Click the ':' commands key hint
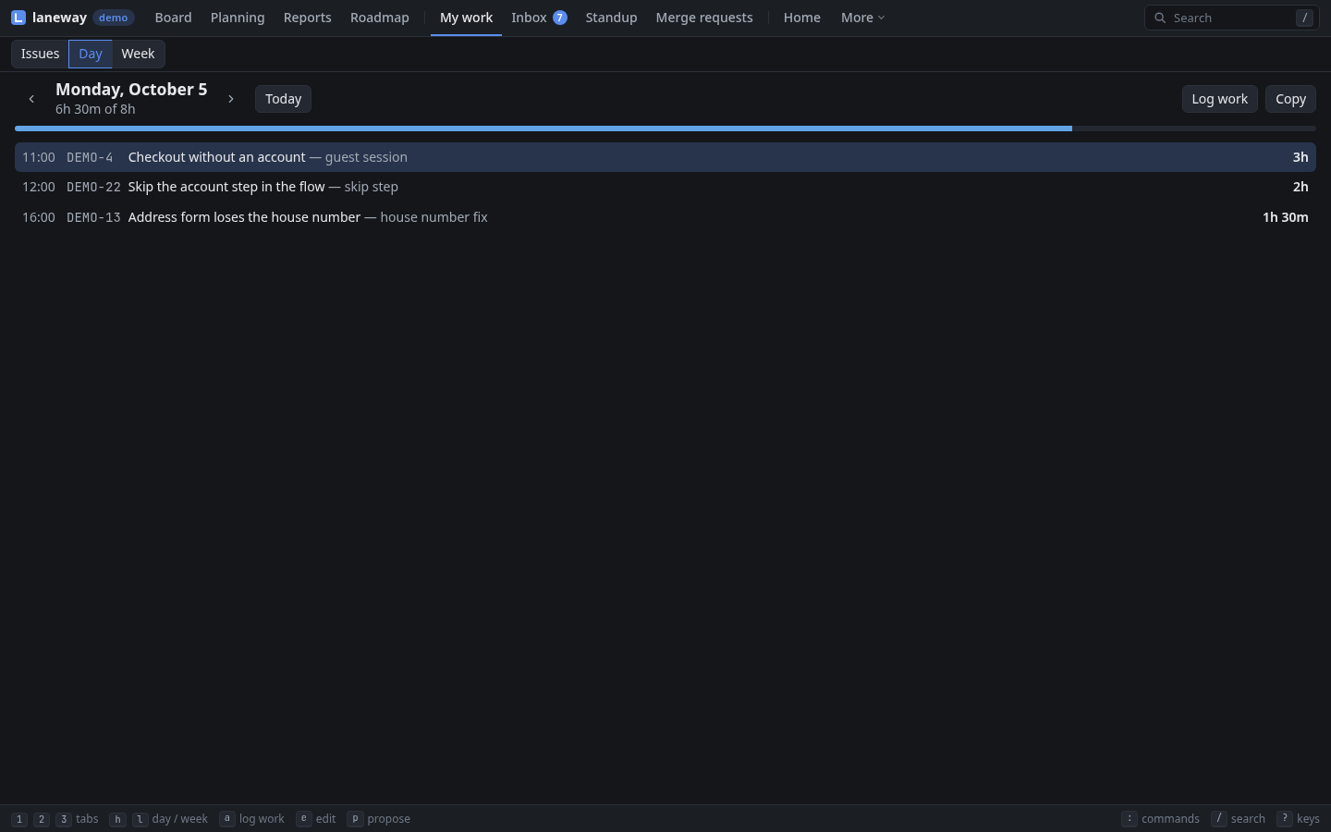Image resolution: width=1331 pixels, height=832 pixels. point(1130,819)
